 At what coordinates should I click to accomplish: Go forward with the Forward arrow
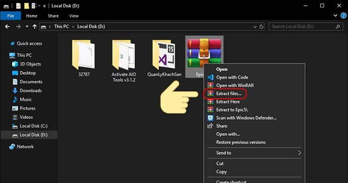point(18,27)
